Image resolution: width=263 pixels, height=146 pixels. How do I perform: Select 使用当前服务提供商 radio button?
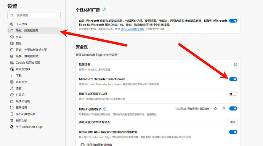pos(83,144)
